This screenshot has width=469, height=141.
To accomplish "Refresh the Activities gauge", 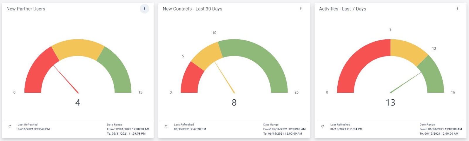I will click(322, 126).
